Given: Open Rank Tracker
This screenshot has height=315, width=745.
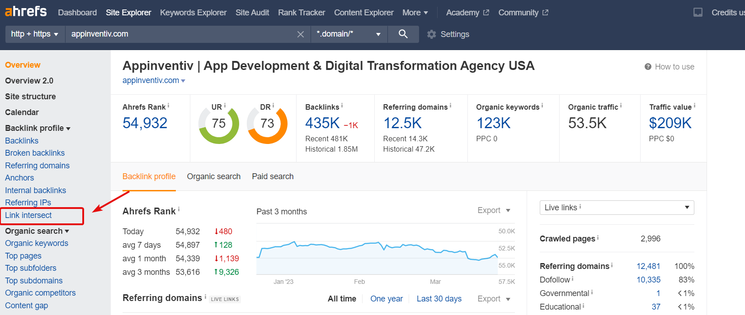Looking at the screenshot, I should 302,13.
